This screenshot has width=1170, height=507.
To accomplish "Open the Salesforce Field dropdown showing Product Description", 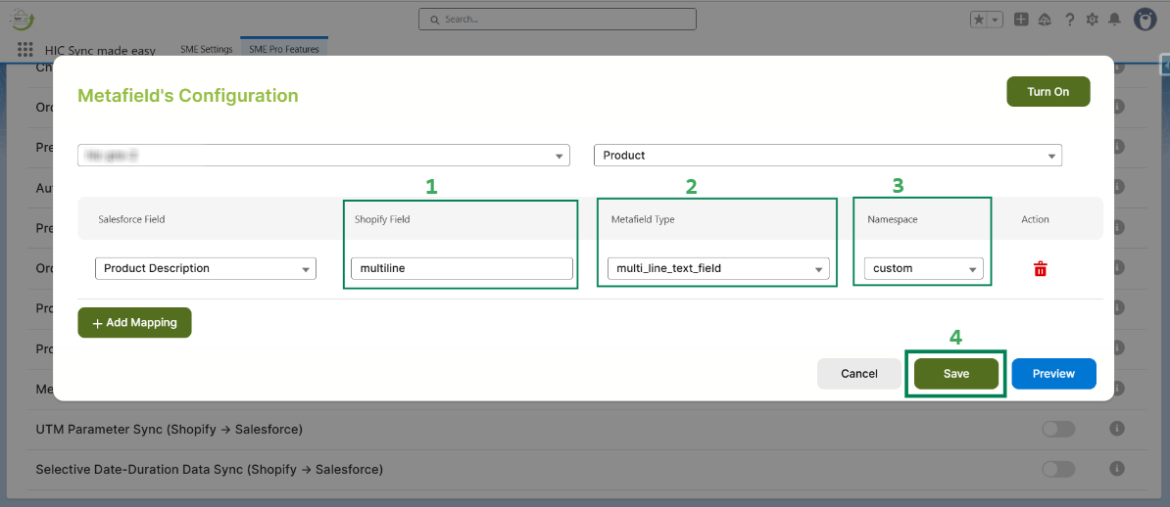I will (x=206, y=268).
